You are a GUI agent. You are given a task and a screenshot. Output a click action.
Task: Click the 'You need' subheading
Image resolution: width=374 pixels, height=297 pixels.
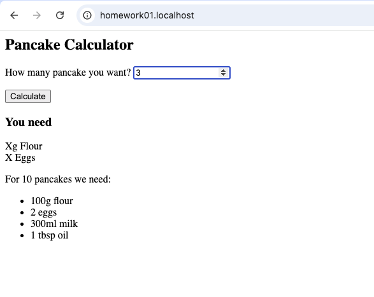29,122
